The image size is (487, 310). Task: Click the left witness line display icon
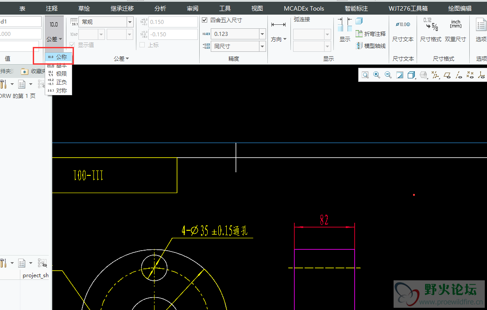[340, 24]
